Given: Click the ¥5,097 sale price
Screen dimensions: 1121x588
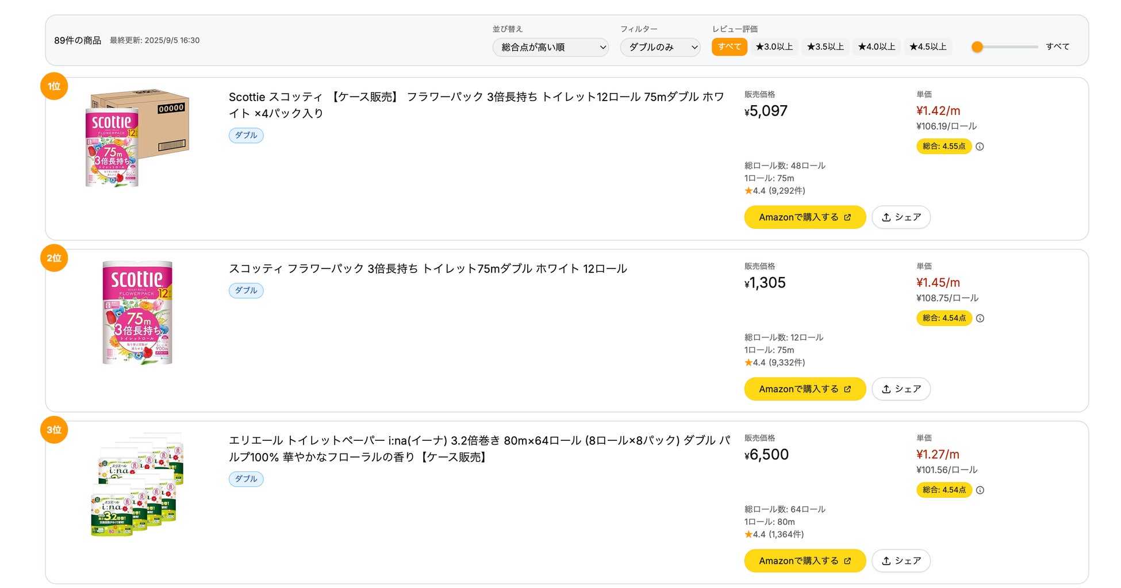Looking at the screenshot, I should (766, 111).
